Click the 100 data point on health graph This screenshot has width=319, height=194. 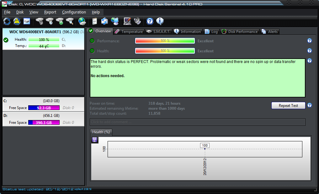coord(205,149)
